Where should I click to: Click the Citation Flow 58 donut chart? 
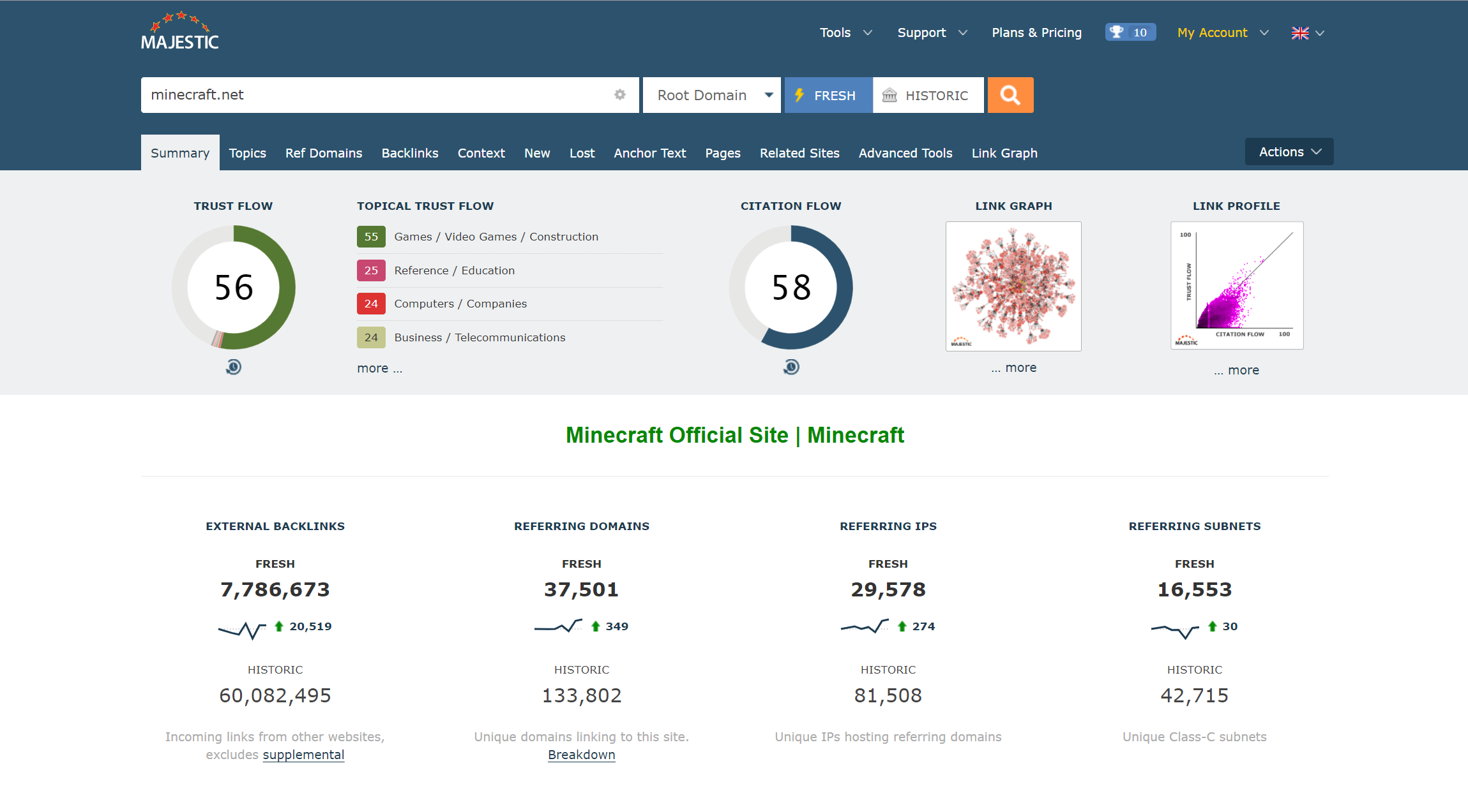click(791, 287)
